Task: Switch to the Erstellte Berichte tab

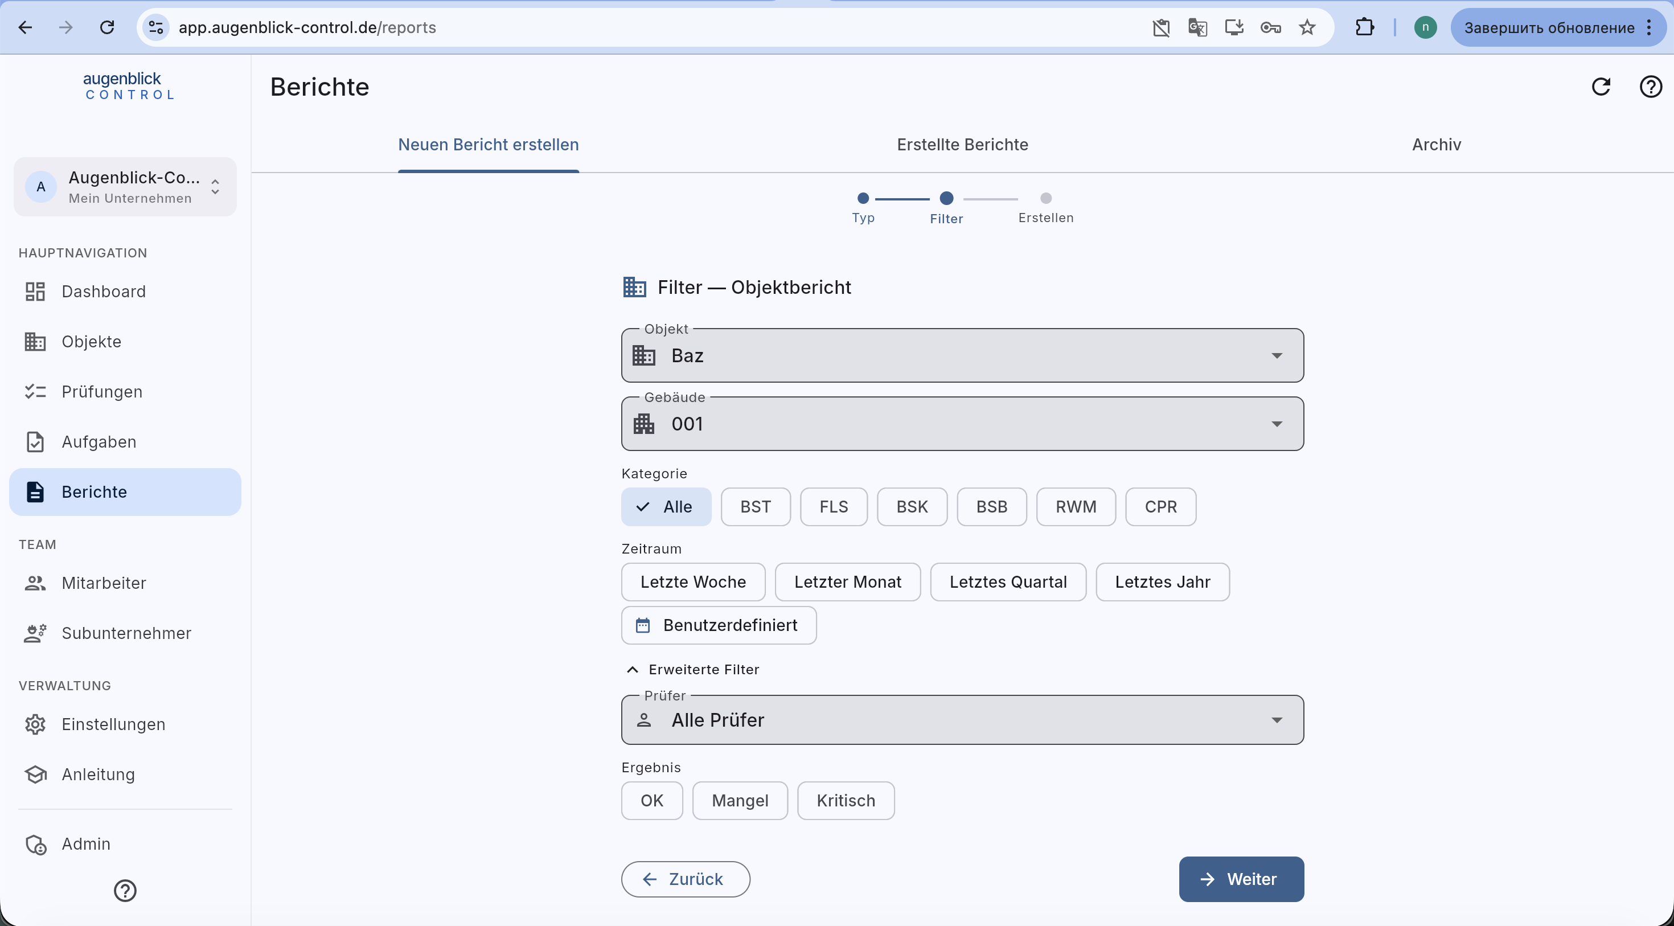Action: point(962,144)
